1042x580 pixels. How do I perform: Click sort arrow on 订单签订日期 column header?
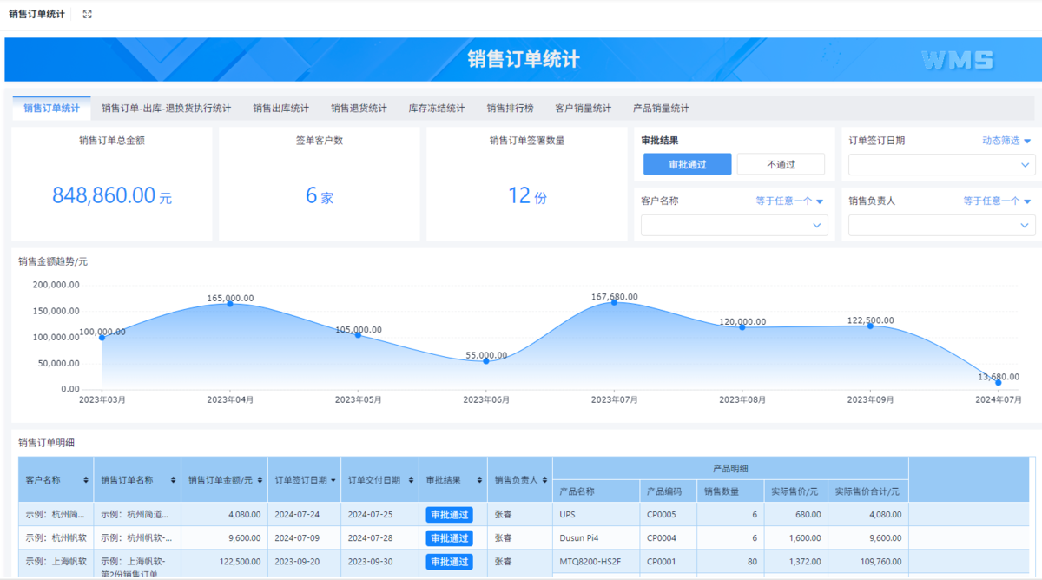pyautogui.click(x=333, y=480)
